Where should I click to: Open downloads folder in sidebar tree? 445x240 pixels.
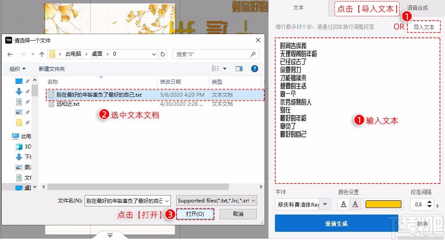point(23,157)
